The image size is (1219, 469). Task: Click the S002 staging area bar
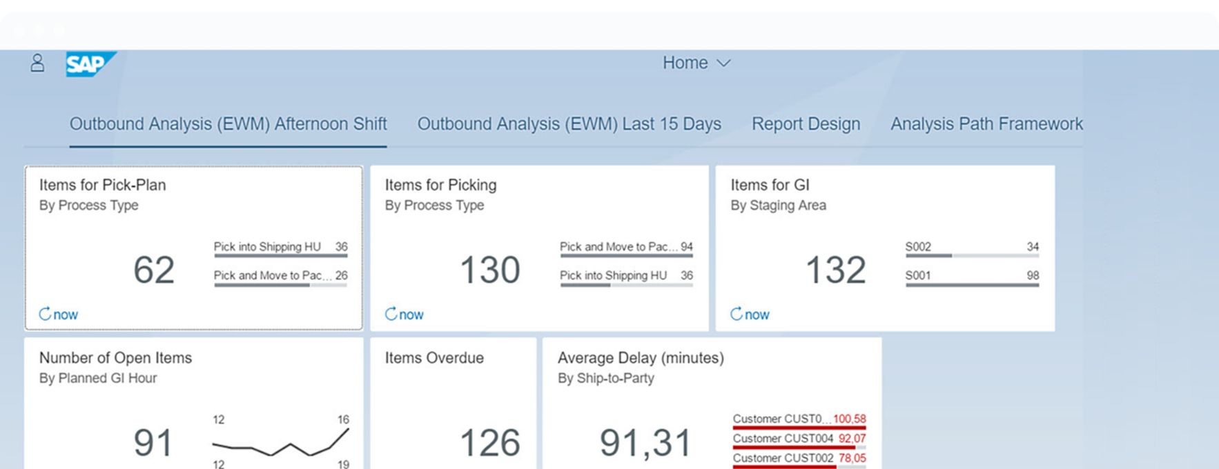972,256
